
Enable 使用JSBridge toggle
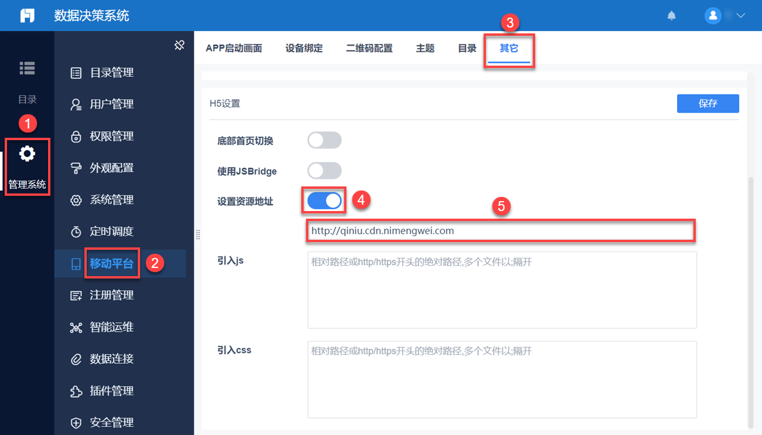(x=324, y=171)
